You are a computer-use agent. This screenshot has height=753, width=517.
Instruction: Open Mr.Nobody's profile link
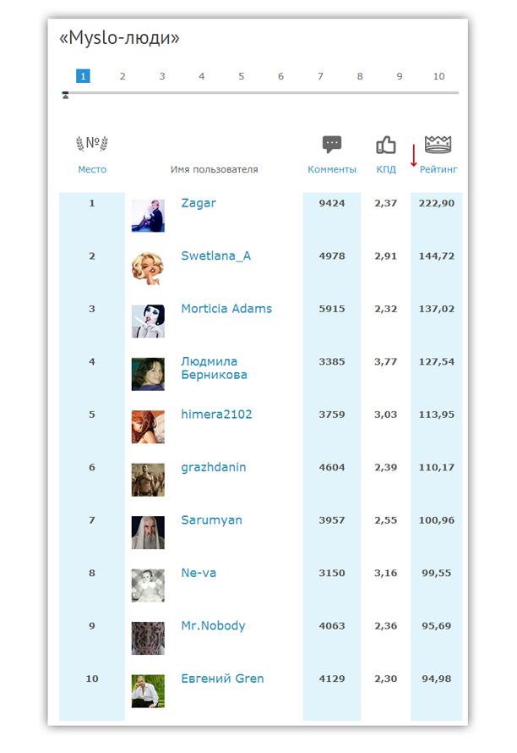213,626
